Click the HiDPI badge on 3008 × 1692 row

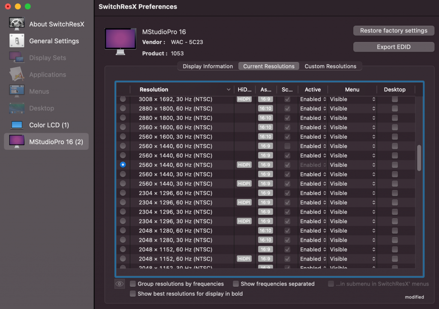coord(244,99)
